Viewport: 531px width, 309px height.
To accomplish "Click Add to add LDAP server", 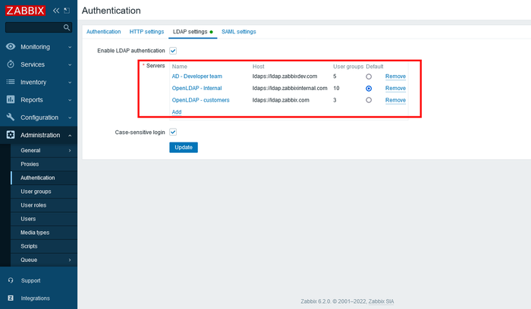I will (177, 112).
